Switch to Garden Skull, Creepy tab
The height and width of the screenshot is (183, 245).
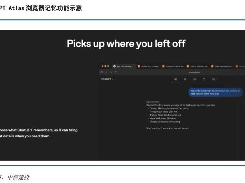[x=149, y=66]
